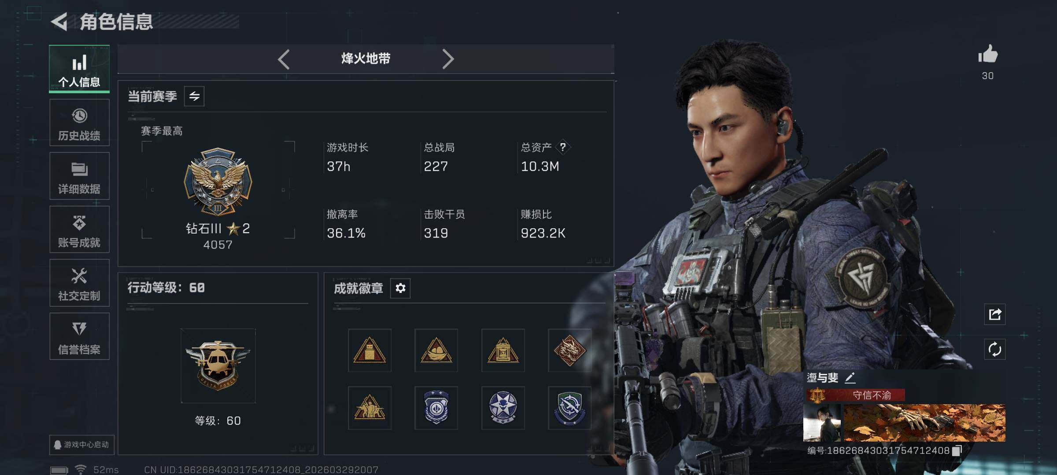This screenshot has width=1057, height=475.
Task: Switch to the 详细数据 tab
Action: point(79,176)
